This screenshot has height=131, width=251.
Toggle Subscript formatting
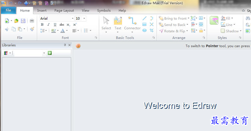tap(68, 25)
